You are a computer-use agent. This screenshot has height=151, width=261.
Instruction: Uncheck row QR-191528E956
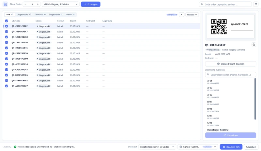pos(7,42)
